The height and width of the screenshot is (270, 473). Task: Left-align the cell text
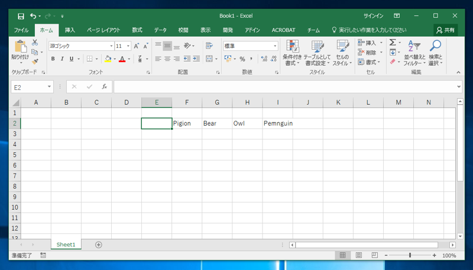158,59
